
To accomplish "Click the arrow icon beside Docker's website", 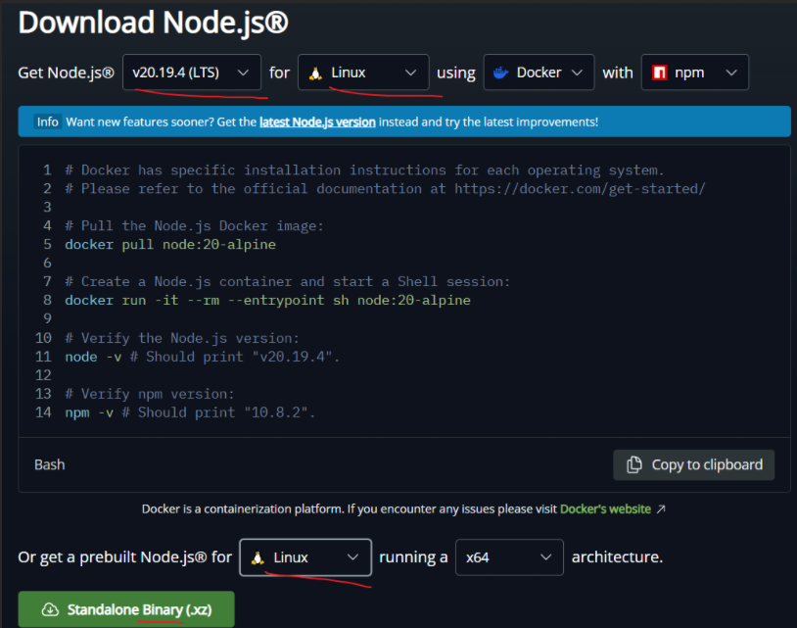I will 661,509.
